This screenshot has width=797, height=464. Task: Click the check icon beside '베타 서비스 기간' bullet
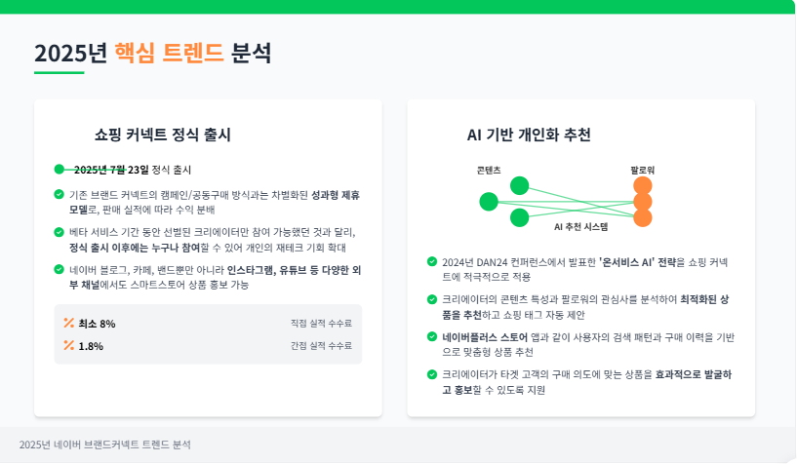click(60, 232)
